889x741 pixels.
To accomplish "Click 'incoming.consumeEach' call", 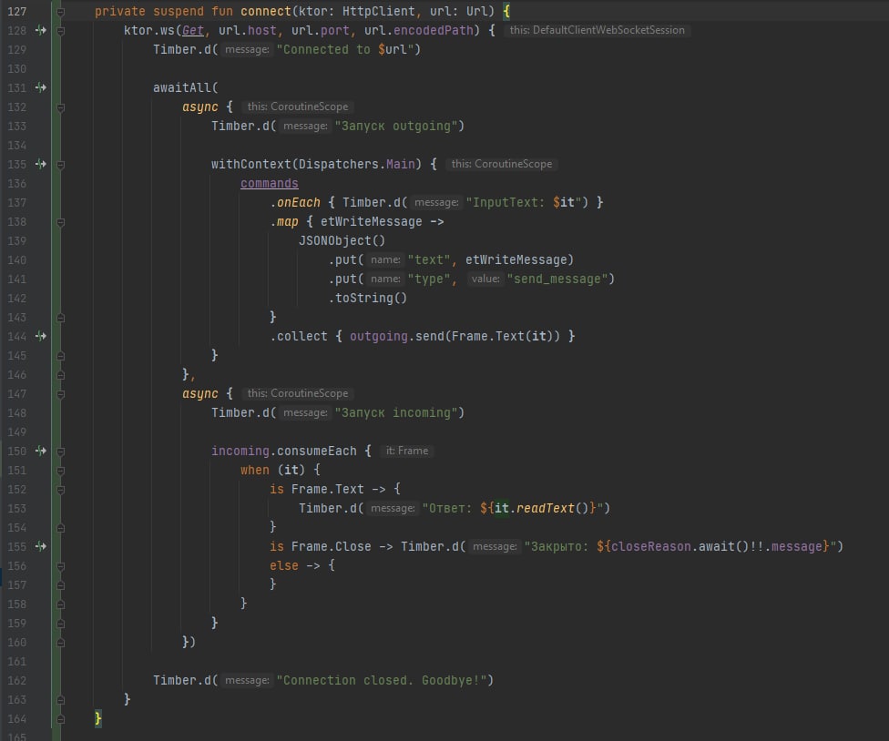I will click(284, 451).
